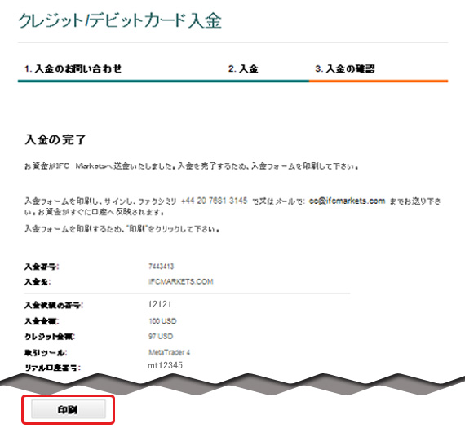Select step 1 入金のお問い合わせ tab
The height and width of the screenshot is (428, 465).
tap(73, 68)
